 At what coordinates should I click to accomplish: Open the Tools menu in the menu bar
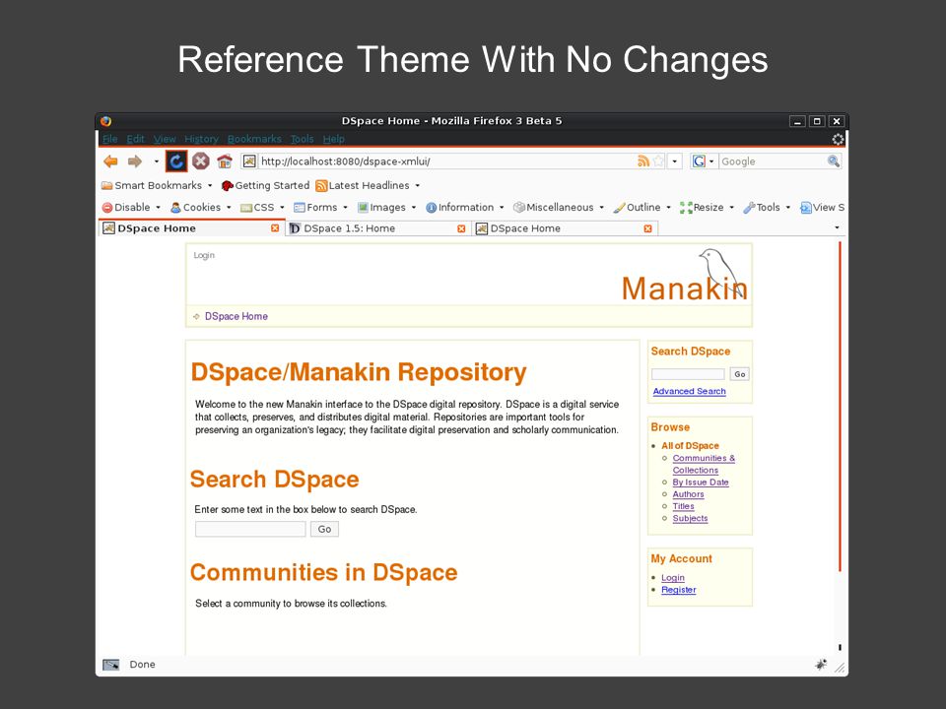(x=303, y=139)
